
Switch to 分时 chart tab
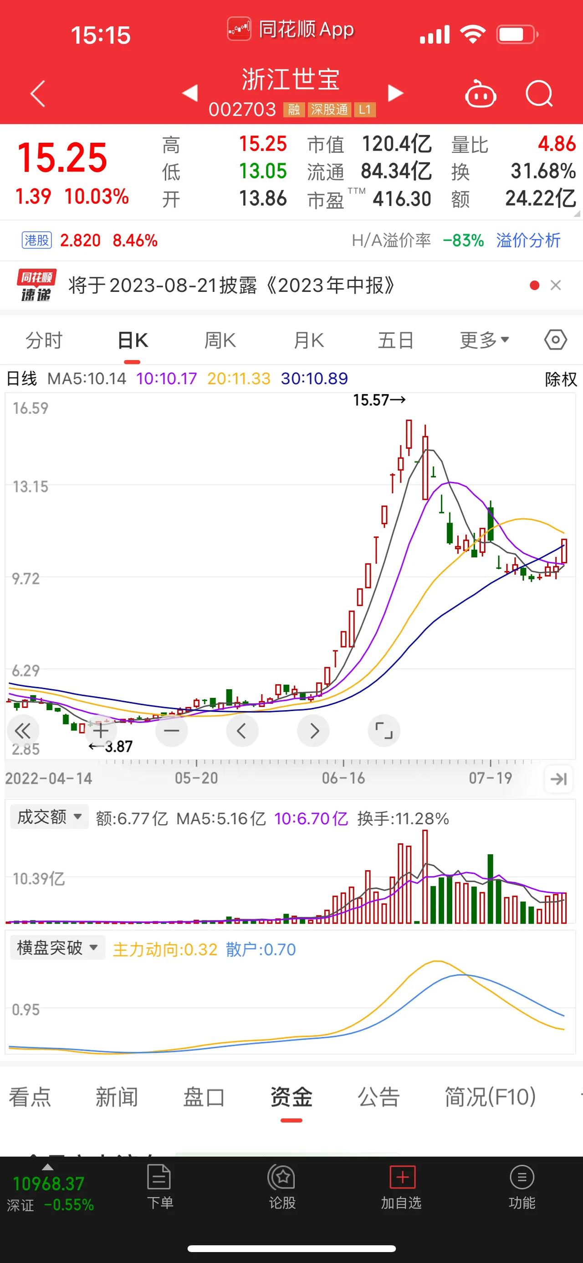44,340
